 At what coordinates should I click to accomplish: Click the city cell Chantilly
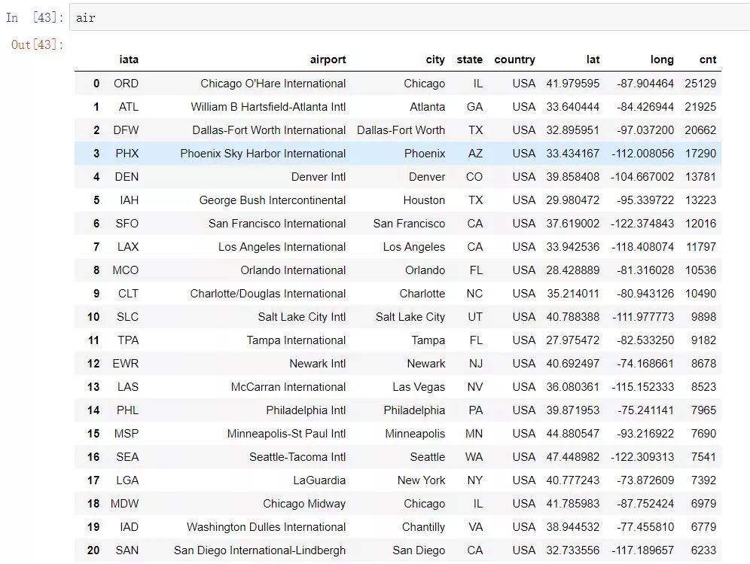[x=423, y=527]
